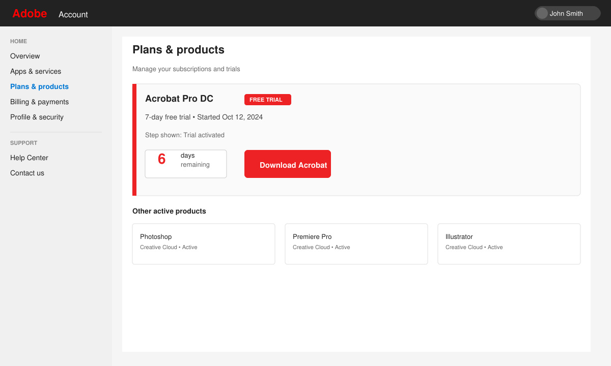The image size is (611, 366).
Task: Select the 6 days remaining box
Action: tap(186, 164)
